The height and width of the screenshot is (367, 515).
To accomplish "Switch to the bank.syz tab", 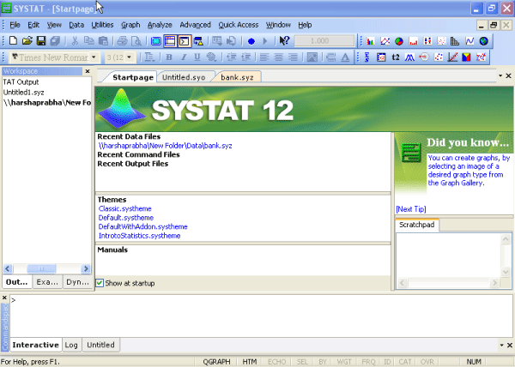I will click(x=237, y=77).
